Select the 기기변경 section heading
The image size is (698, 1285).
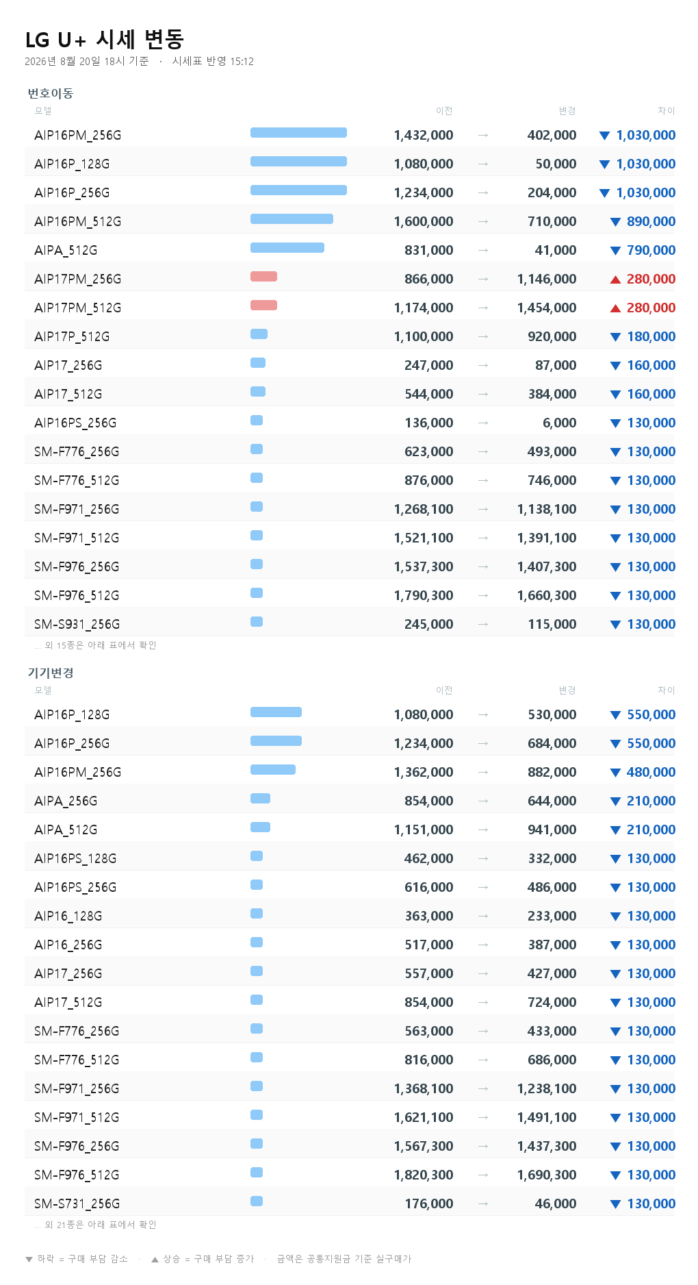(50, 673)
